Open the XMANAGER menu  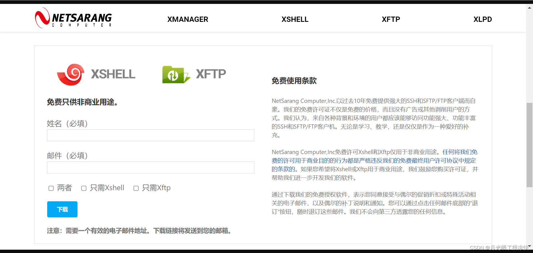coord(188,19)
